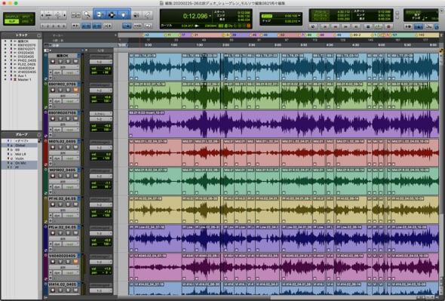Viewport: 445px width, 301px height.
Task: Click the Vl414.02_040S track name button
Action: 63,284
